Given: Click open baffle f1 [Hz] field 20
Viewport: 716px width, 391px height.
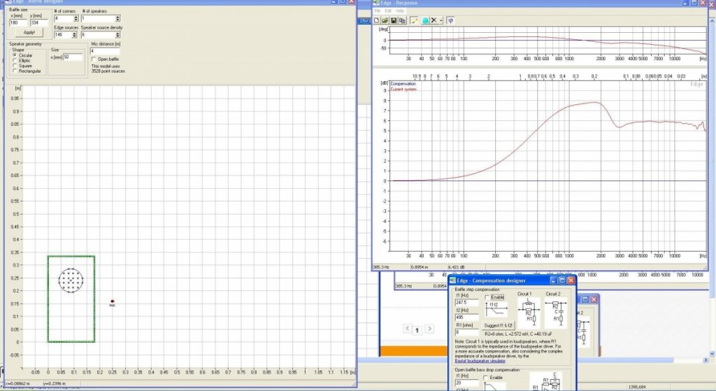Looking at the screenshot, I should coord(466,383).
